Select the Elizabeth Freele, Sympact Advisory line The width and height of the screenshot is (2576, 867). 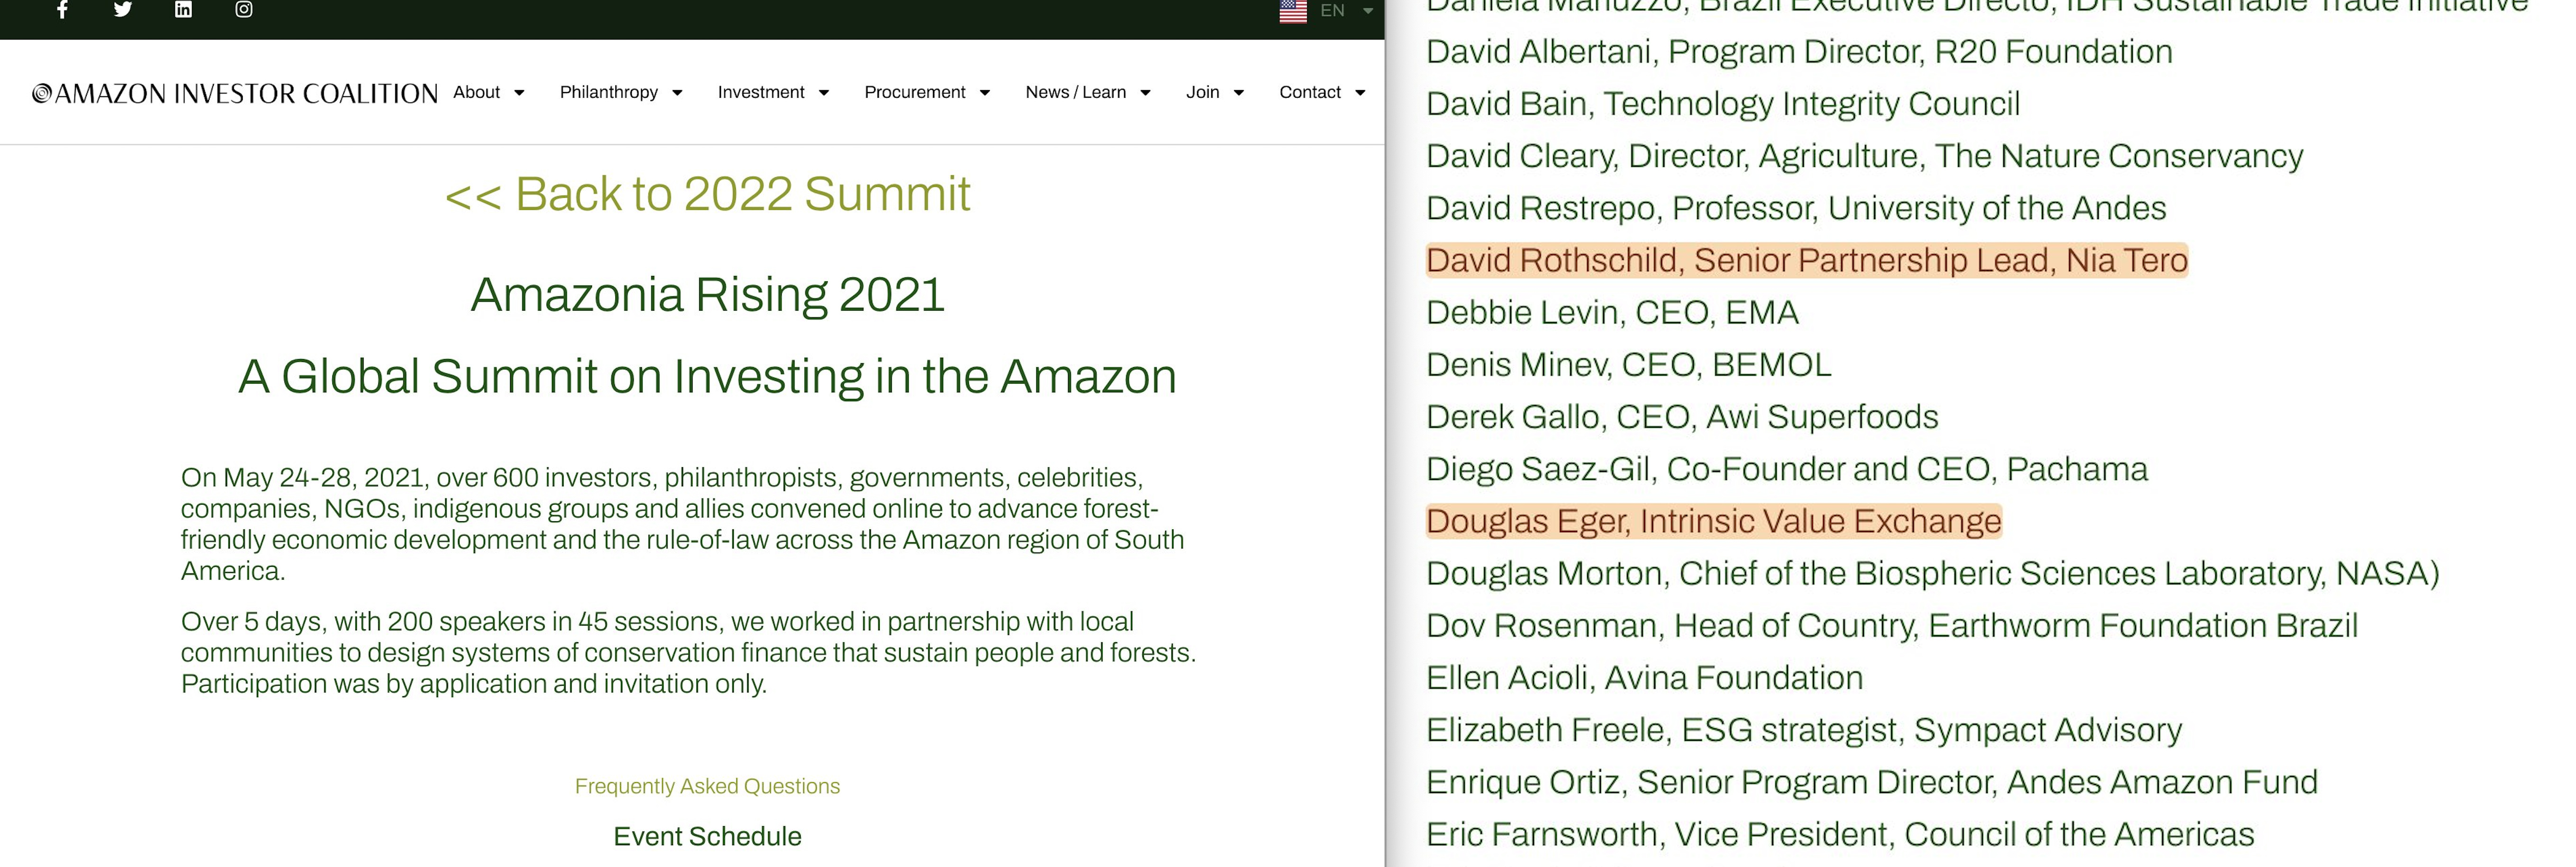[x=1804, y=730]
